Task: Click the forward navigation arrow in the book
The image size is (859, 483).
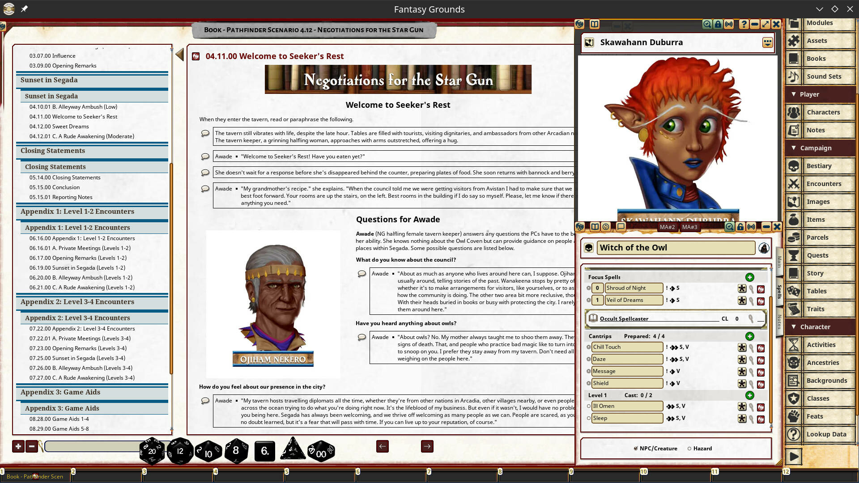Action: click(x=427, y=446)
